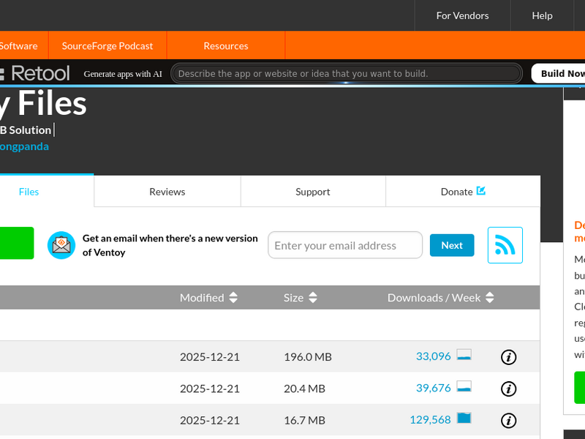Screen dimensions: 585x439
Task: Open info icon for the 16.7 MB file
Action: [x=508, y=420]
